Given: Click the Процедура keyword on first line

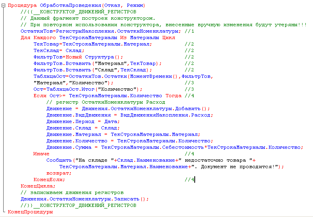Looking at the screenshot, I should 22,5.
